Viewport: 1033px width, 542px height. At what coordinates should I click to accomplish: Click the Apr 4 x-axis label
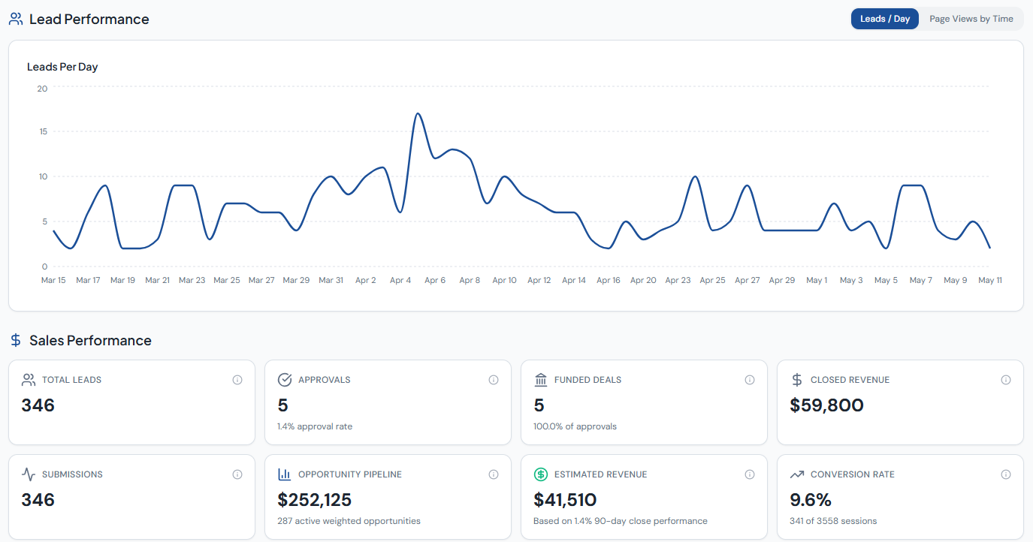click(x=400, y=280)
